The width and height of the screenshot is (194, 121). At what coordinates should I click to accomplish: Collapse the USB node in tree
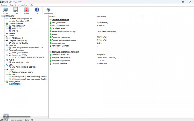pyautogui.click(x=7, y=74)
